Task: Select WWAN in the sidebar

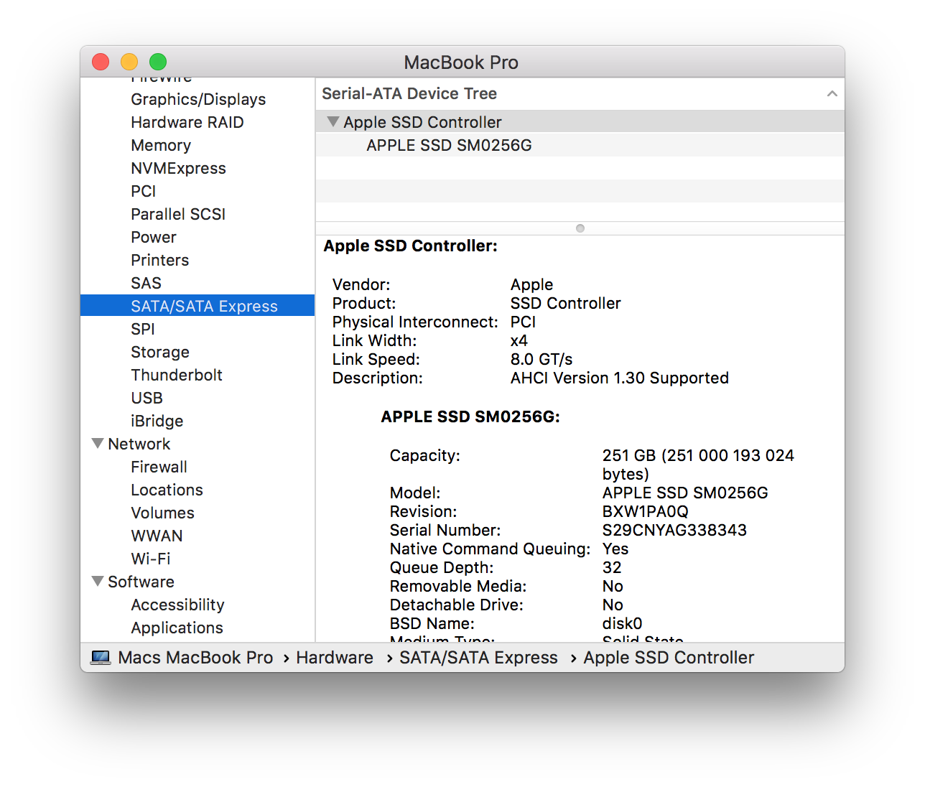Action: pyautogui.click(x=157, y=536)
